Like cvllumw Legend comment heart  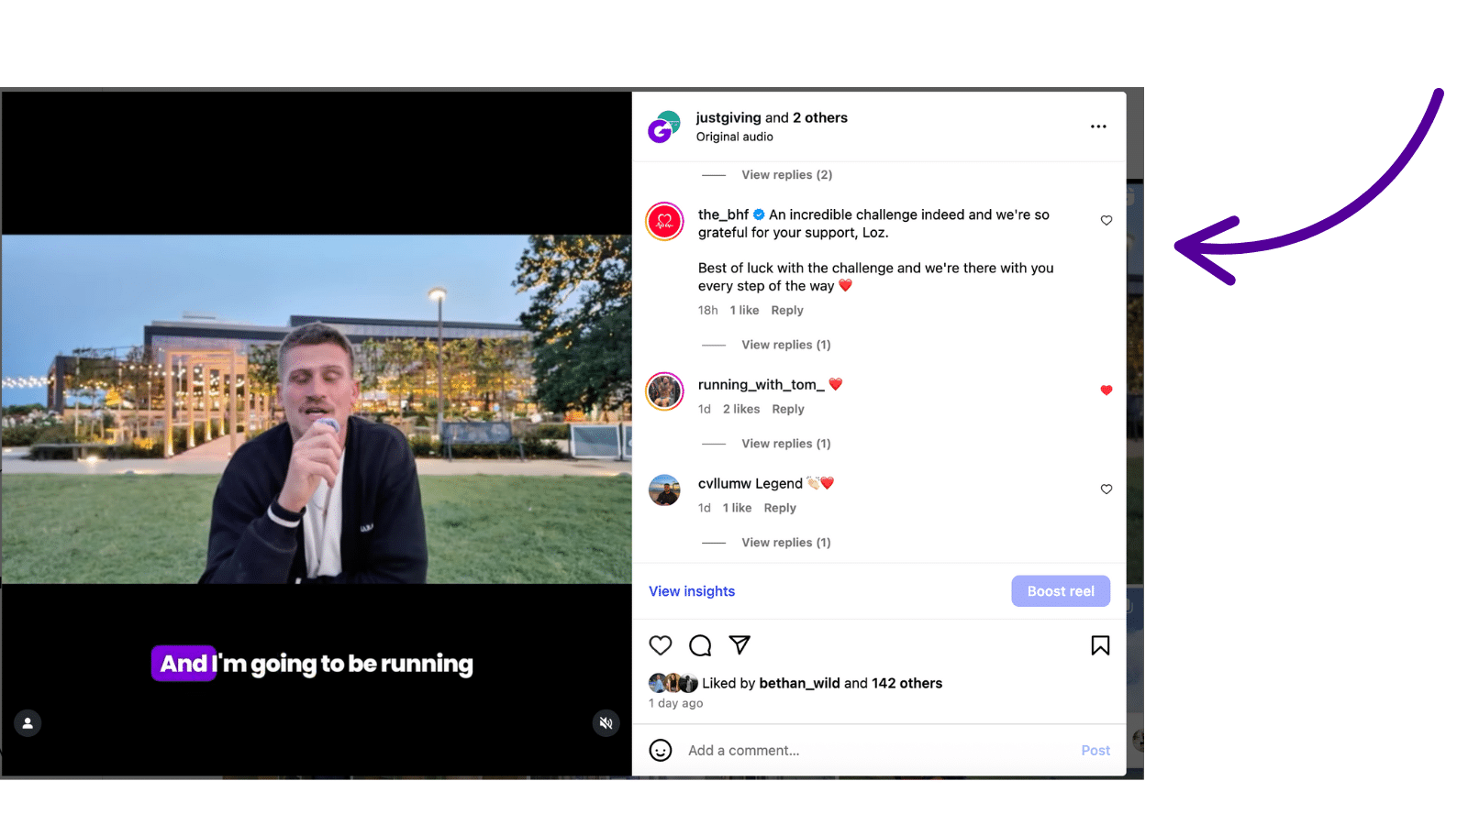click(x=1107, y=489)
